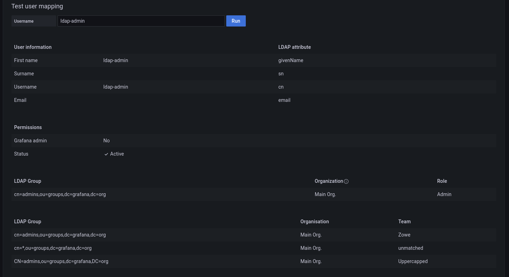The width and height of the screenshot is (509, 277).
Task: Click the Team column header
Action: [404, 222]
